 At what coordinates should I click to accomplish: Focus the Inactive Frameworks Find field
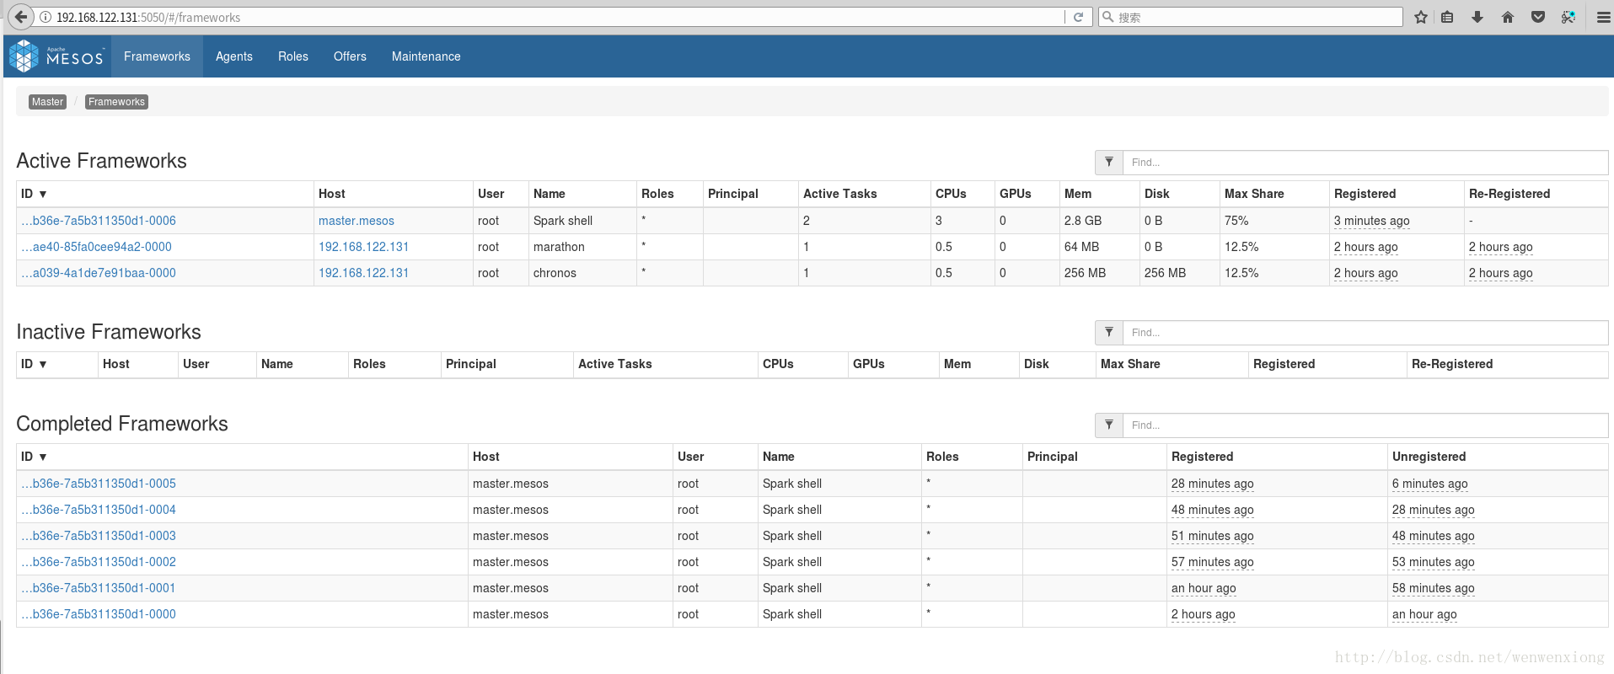[1365, 332]
